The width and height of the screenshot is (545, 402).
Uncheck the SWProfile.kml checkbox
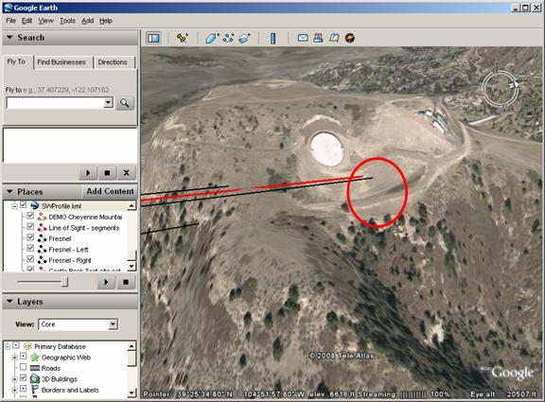(24, 205)
